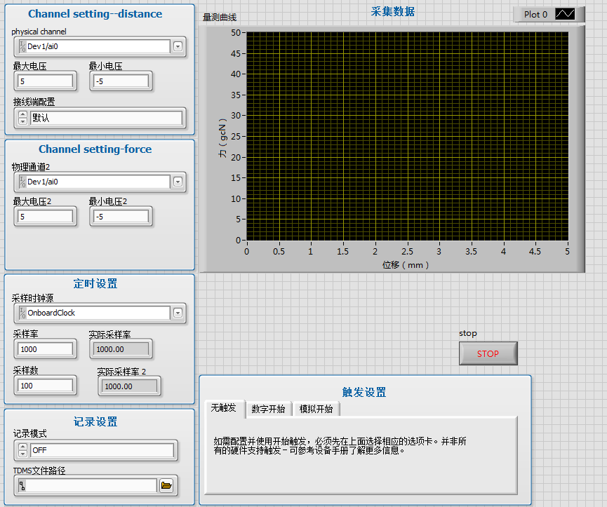Decrement the 接线端配置 ring down arrow
This screenshot has height=507, width=607.
23,121
